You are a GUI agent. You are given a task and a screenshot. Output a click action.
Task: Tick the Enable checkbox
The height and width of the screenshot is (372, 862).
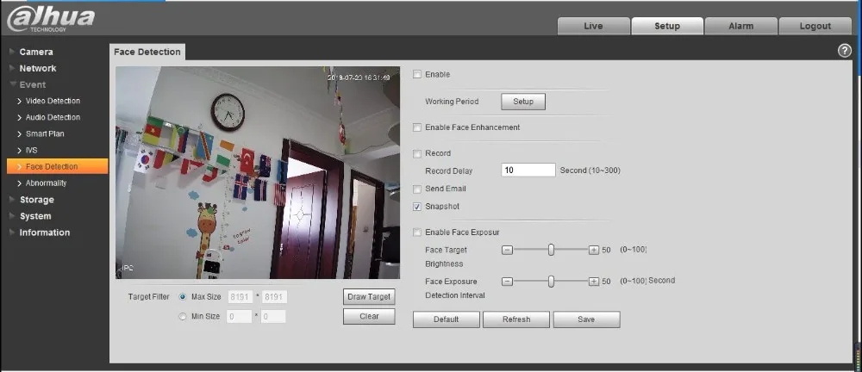pos(417,74)
